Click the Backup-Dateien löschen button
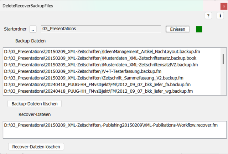Viewport: 228px width, 154px height. click(x=35, y=103)
